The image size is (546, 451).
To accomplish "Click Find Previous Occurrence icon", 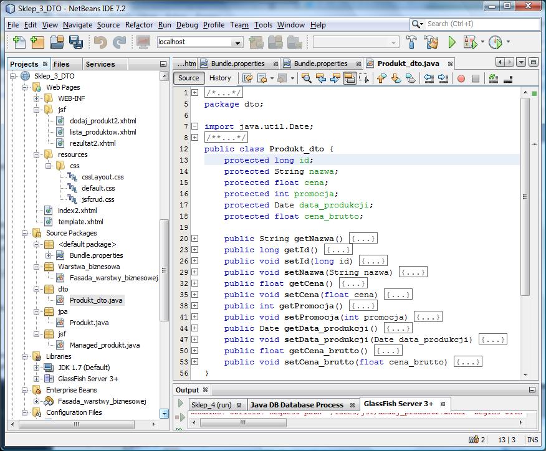I will (x=321, y=78).
